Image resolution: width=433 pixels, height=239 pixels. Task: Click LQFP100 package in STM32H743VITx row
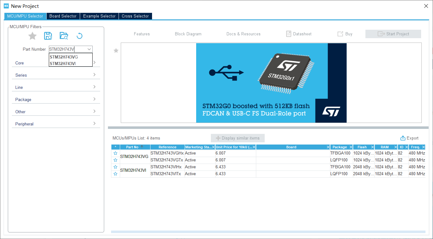[341, 174]
